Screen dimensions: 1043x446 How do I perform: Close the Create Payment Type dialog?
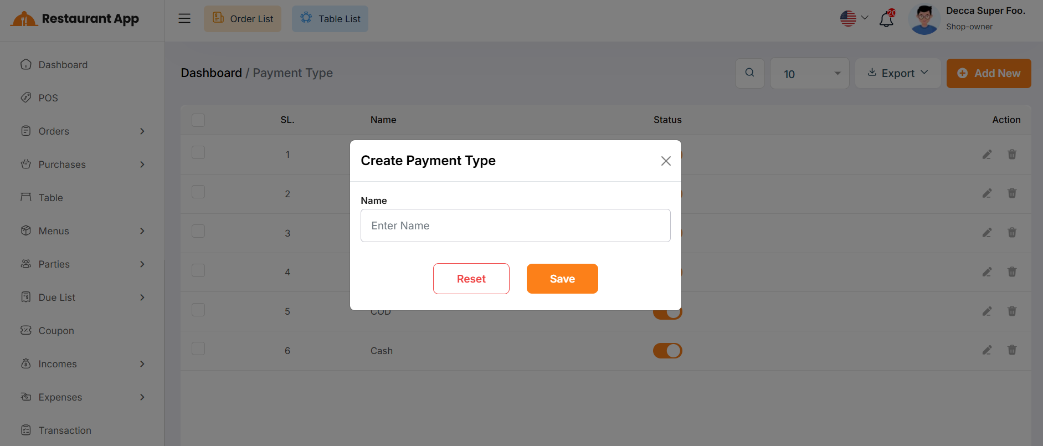pyautogui.click(x=666, y=161)
